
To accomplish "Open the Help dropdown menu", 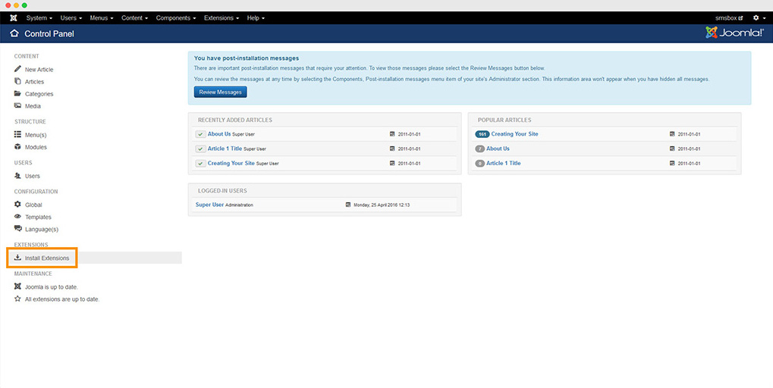I will tap(256, 17).
